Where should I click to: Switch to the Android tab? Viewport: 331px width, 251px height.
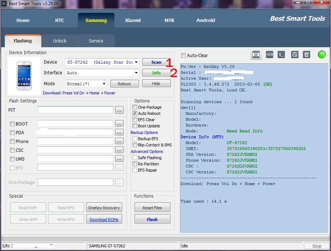coord(206,20)
